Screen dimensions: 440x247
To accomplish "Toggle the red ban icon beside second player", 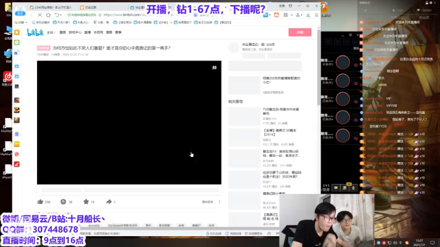I will pyautogui.click(x=356, y=83).
